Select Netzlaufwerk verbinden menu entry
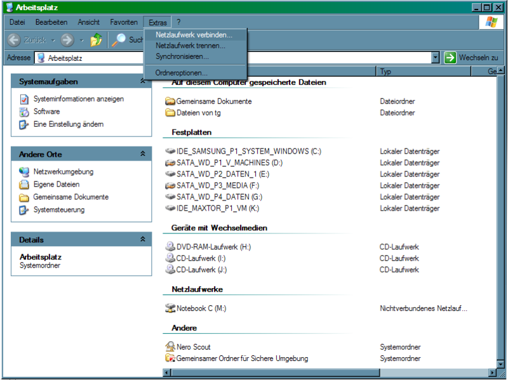The width and height of the screenshot is (508, 380). (194, 35)
